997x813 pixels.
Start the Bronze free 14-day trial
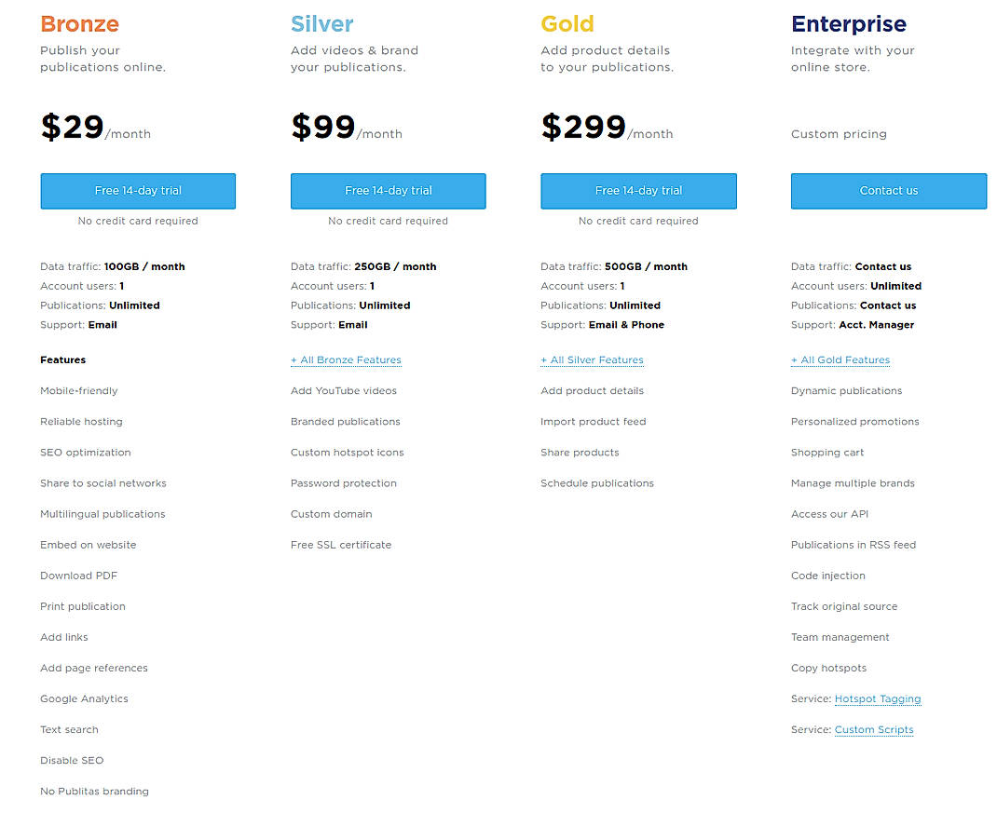pyautogui.click(x=138, y=190)
